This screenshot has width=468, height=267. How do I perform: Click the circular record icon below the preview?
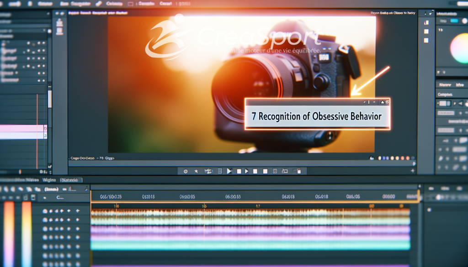point(186,171)
